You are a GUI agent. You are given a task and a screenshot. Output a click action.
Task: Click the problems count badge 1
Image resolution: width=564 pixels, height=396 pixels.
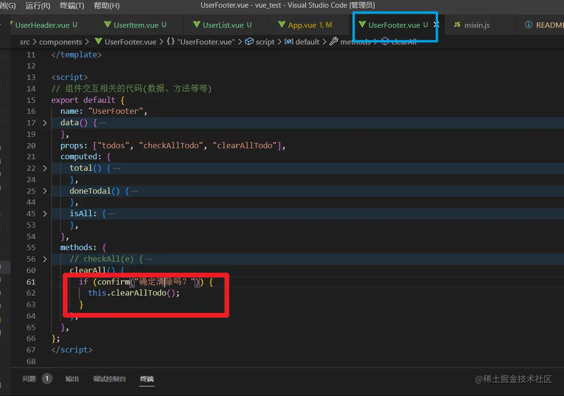[x=47, y=378]
